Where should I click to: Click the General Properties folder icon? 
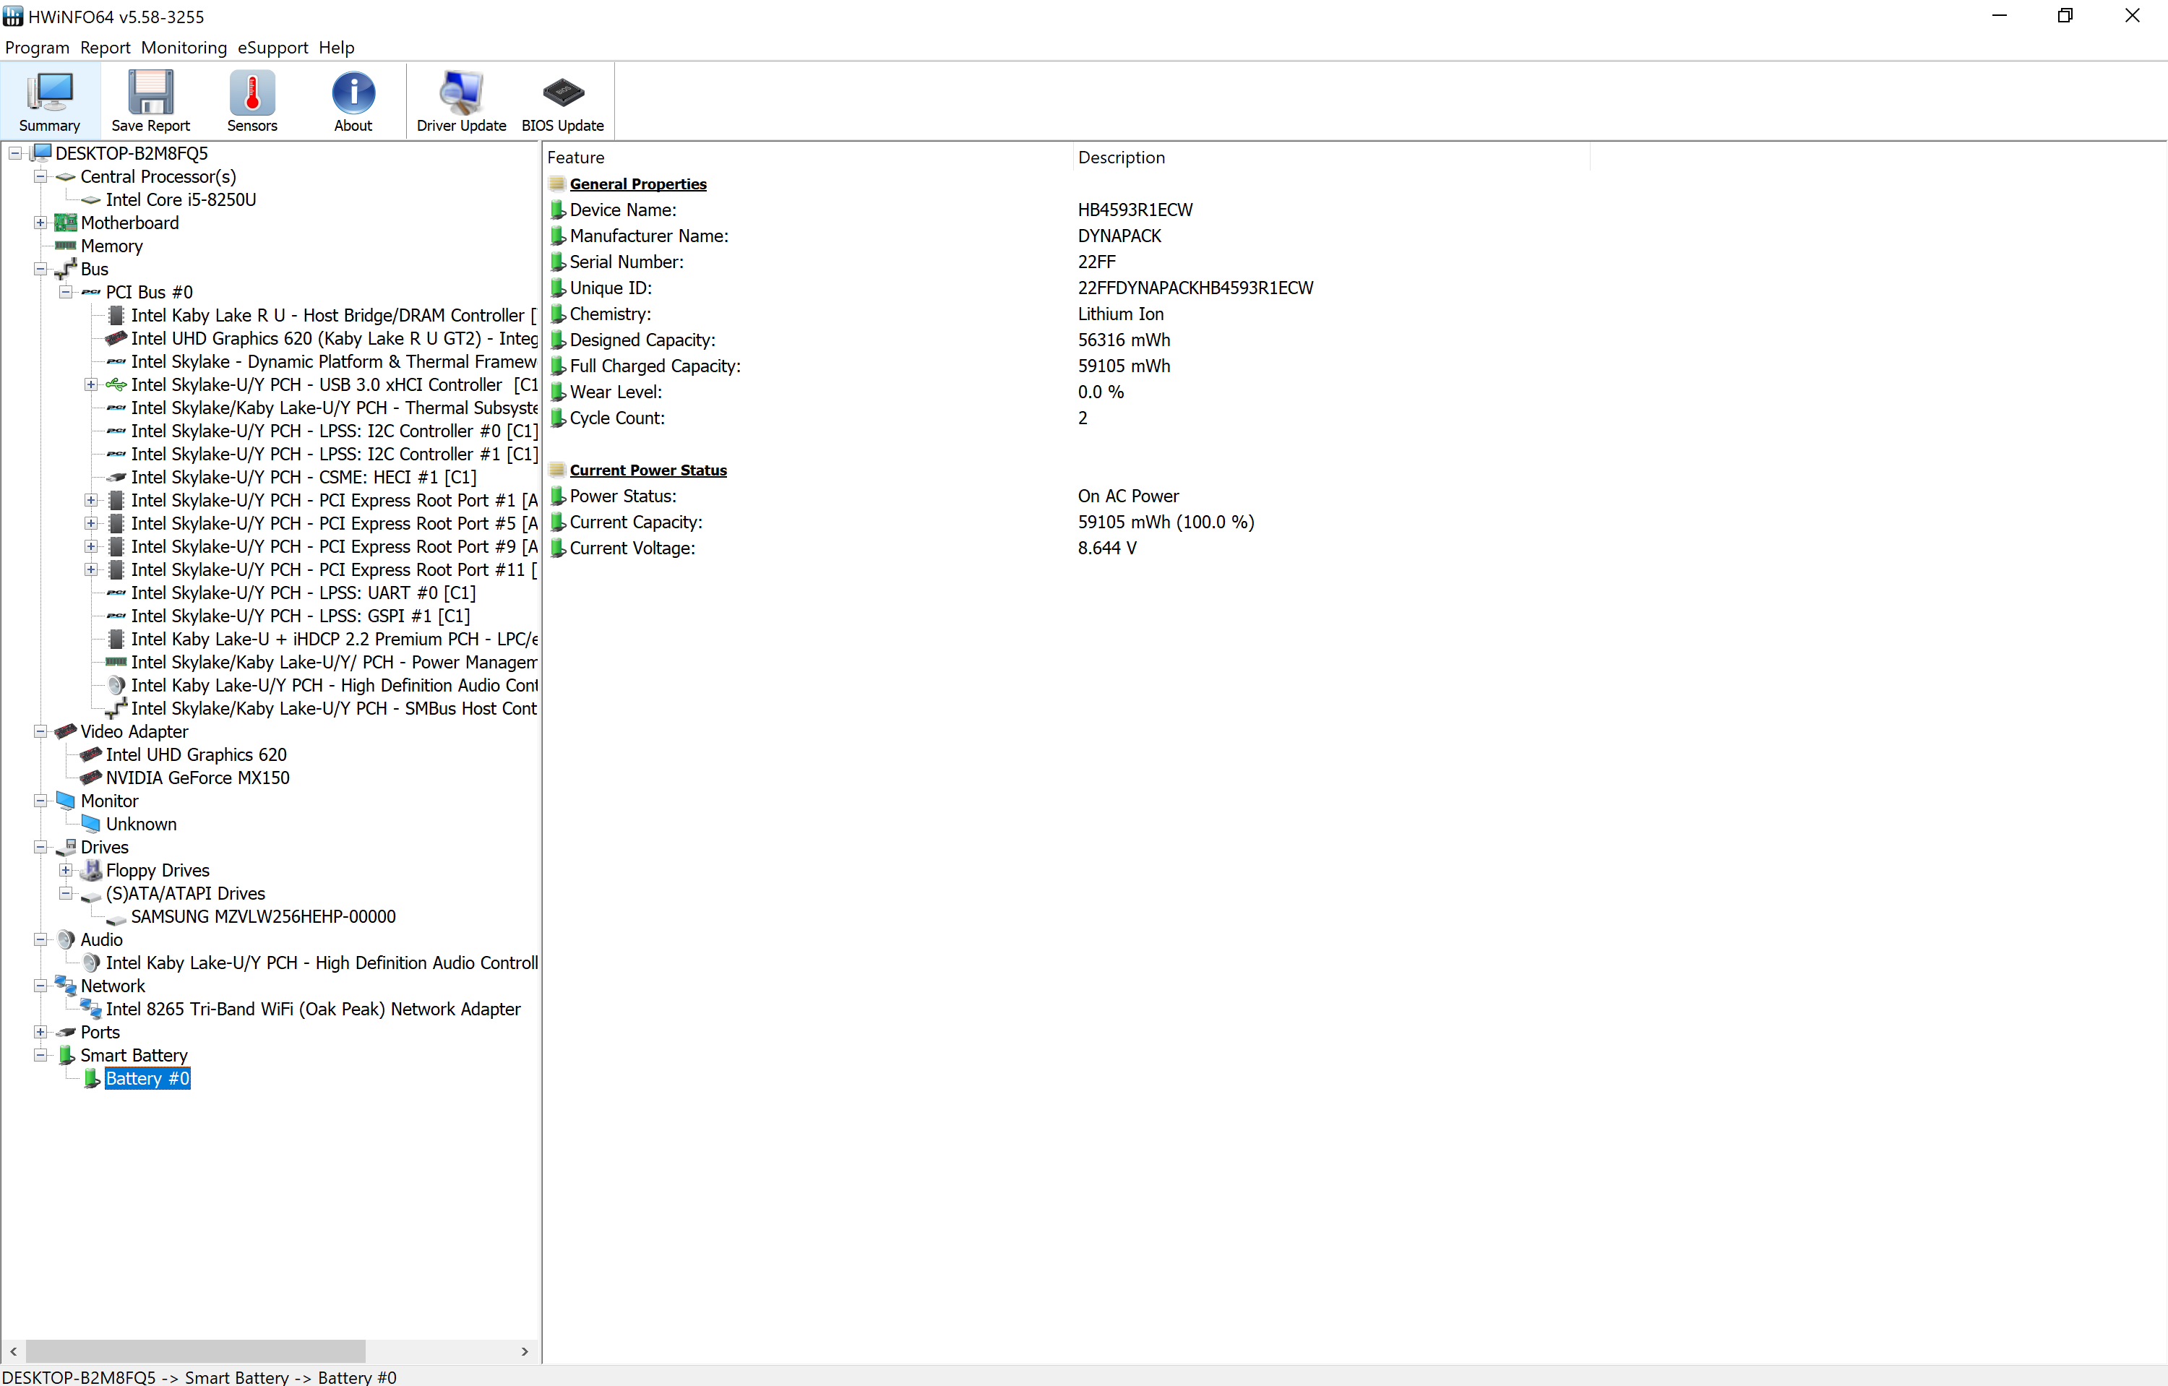[x=557, y=184]
